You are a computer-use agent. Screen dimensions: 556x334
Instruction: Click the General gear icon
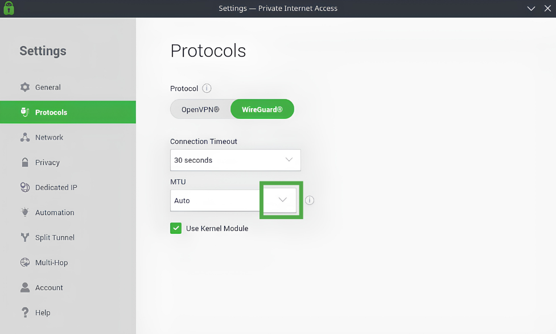pos(25,87)
